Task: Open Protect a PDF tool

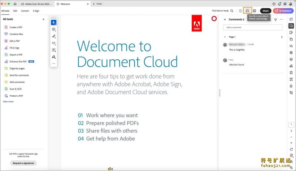Action: (14, 96)
